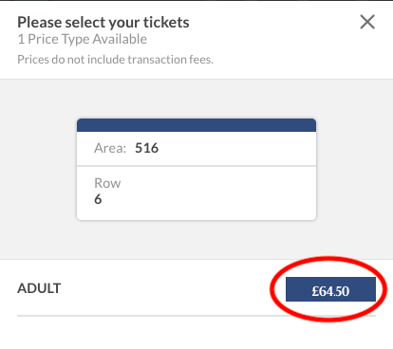Click the grey background right of the seat card

click(354, 170)
